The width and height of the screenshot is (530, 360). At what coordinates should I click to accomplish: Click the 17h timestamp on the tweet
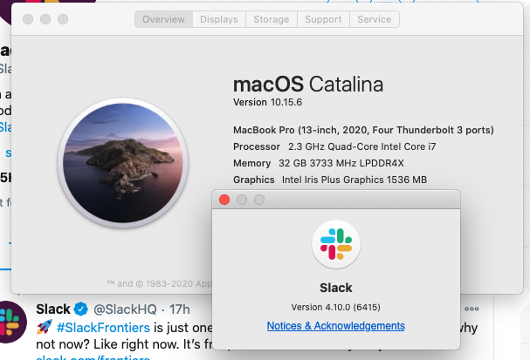[x=180, y=309]
